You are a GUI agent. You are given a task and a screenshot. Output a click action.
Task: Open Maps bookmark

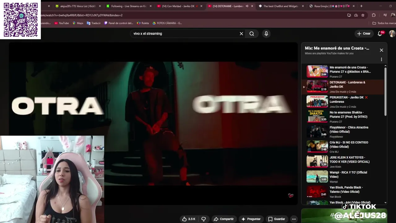(78, 23)
